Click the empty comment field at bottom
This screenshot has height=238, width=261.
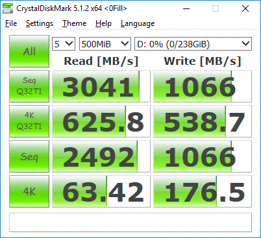tap(130, 222)
